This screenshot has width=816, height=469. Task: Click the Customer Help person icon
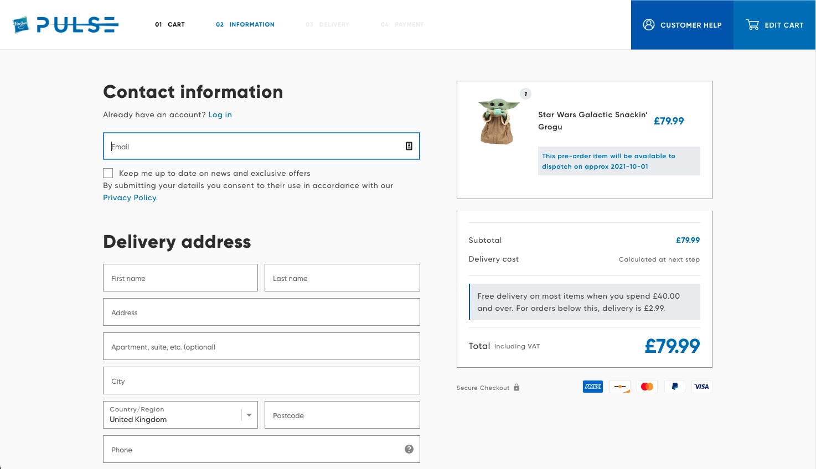649,25
